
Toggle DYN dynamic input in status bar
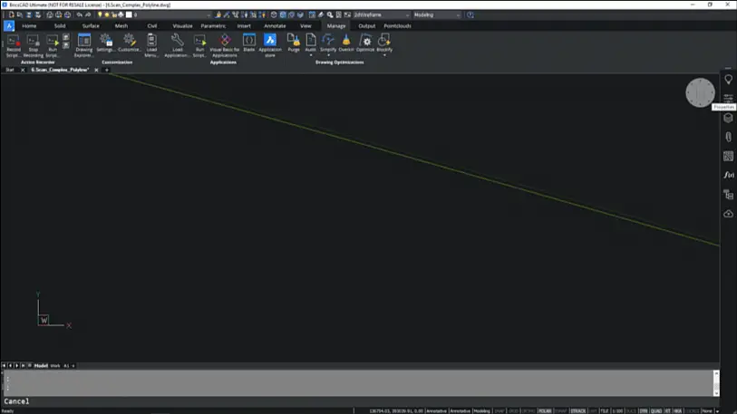click(x=644, y=411)
